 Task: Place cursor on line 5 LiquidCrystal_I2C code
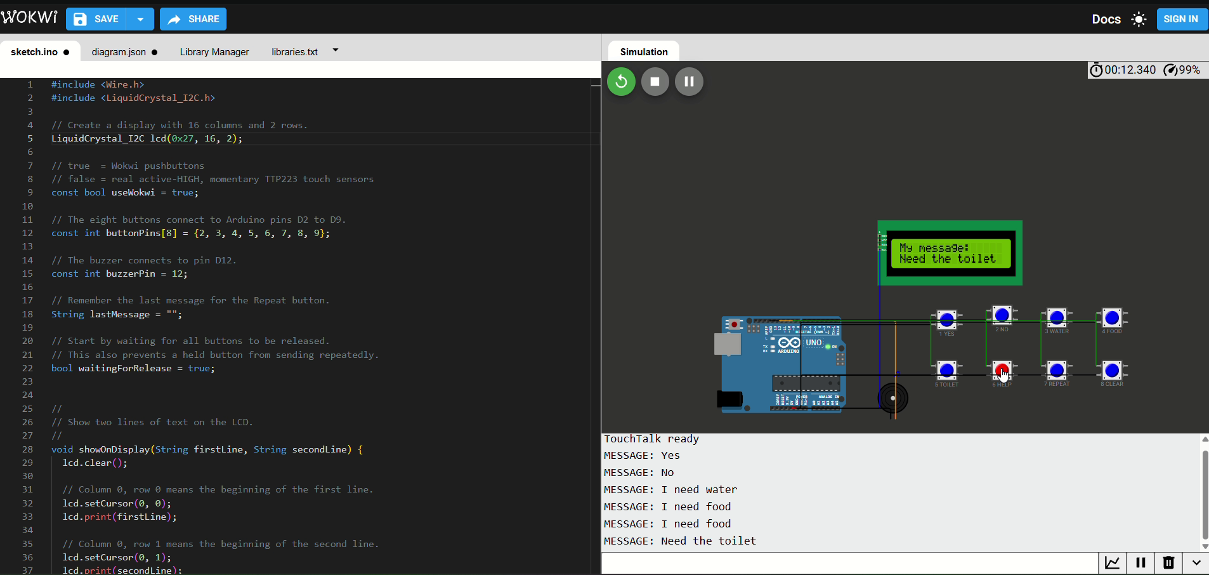tap(147, 138)
